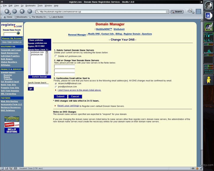Collapse the navigation toolbar grippy
This screenshot has height=171, width=214.
[x=1, y=11]
